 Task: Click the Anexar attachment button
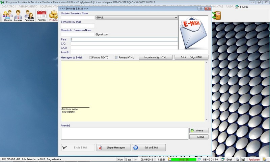click(x=199, y=131)
